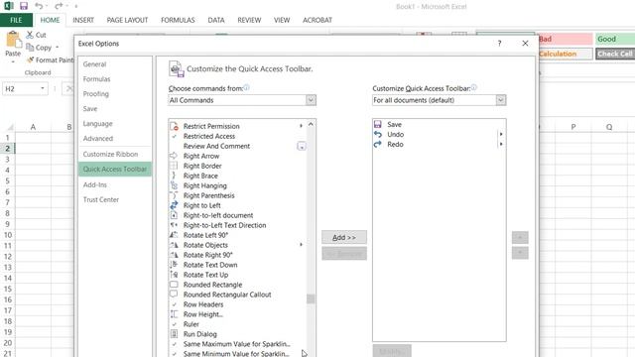Viewport: 635px width, 357px height.
Task: Click the Redo arrow in the title bar
Action: point(59,6)
